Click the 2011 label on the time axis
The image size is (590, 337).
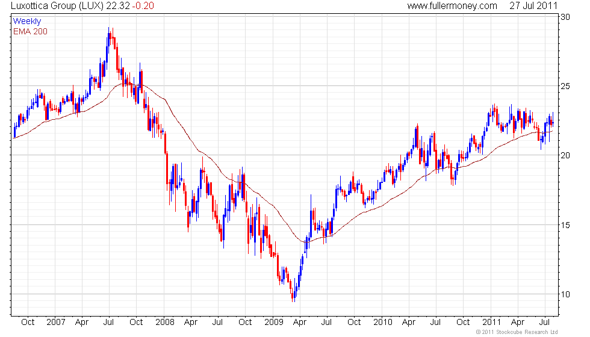tap(491, 322)
